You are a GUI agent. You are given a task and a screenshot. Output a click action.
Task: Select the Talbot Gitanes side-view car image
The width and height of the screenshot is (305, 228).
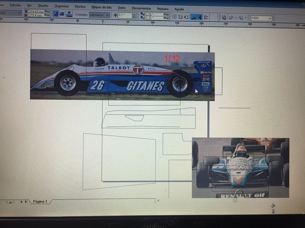[x=122, y=75]
